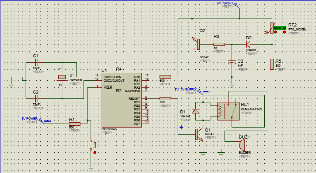Select ground symbol below push button
The image size is (316, 173).
point(91,169)
